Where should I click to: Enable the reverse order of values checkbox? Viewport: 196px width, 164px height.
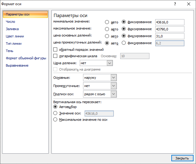click(55, 50)
